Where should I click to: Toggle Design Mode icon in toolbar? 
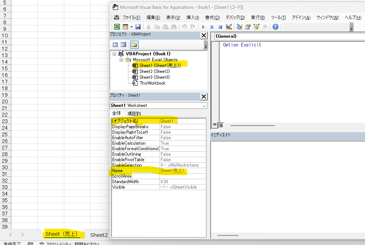point(229,27)
